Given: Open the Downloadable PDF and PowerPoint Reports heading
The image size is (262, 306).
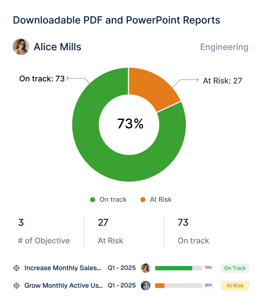Looking at the screenshot, I should (x=116, y=20).
